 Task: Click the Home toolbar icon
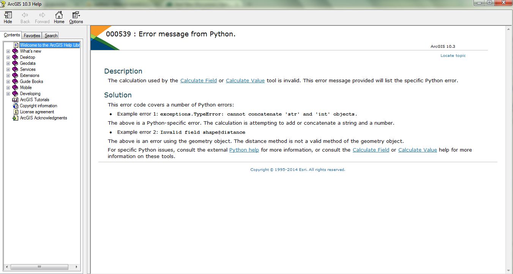click(x=59, y=15)
